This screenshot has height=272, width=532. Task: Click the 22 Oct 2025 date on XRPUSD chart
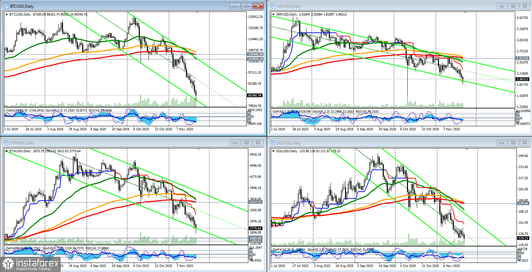430,129
